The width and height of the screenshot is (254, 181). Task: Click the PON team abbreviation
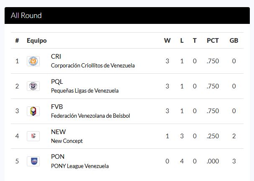point(58,157)
